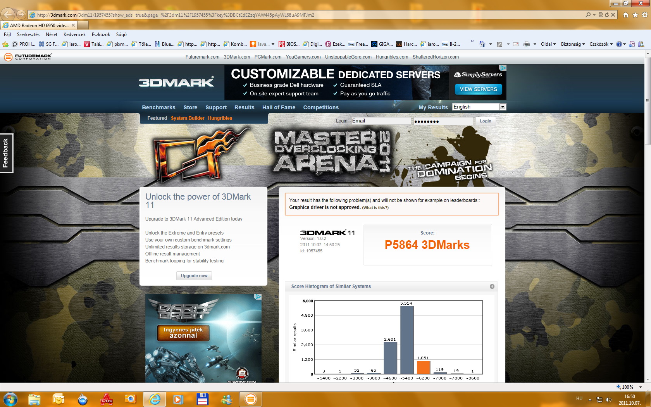The height and width of the screenshot is (407, 651).
Task: Click the Email login input field
Action: (x=381, y=121)
